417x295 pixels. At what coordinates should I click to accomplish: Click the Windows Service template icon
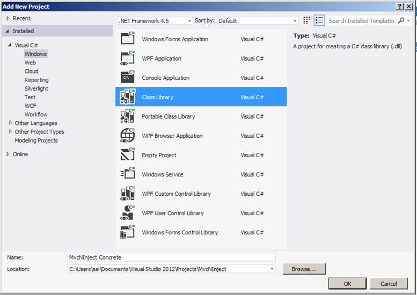(x=128, y=174)
